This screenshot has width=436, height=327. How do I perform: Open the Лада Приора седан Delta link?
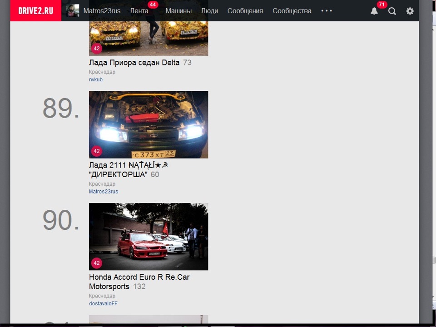point(134,63)
